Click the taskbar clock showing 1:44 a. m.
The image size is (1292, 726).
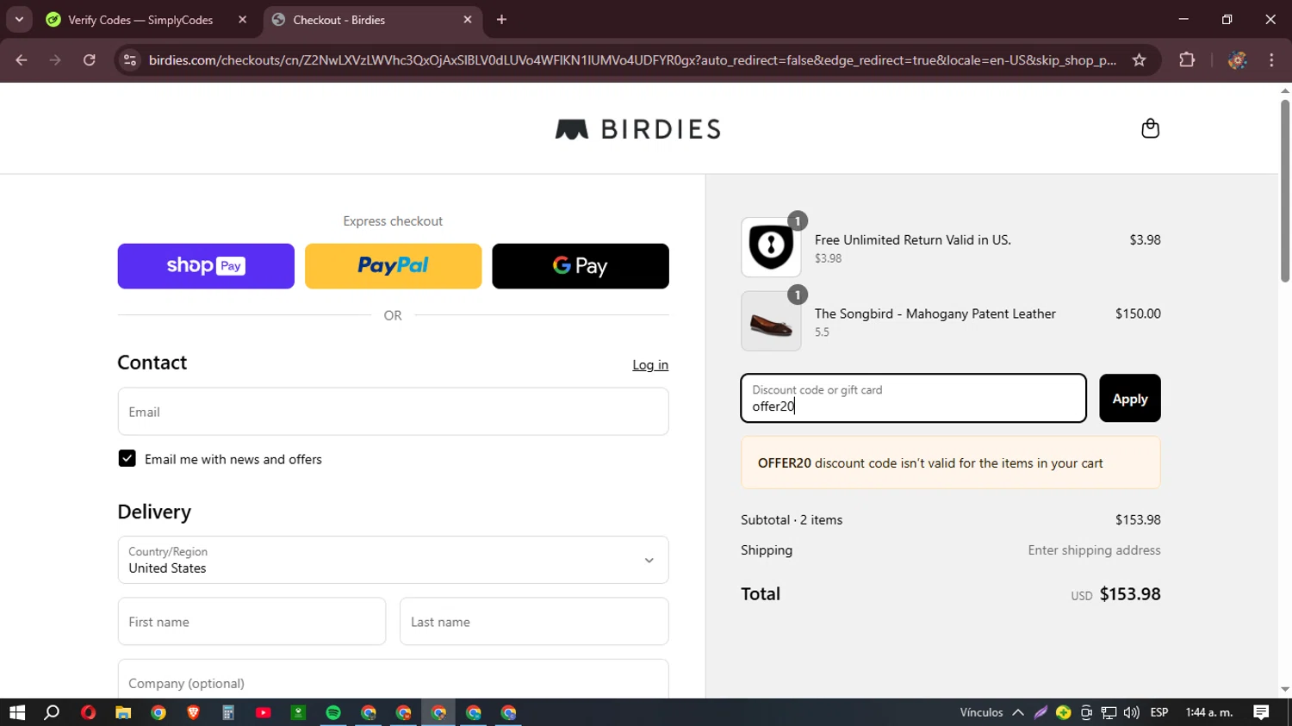(x=1209, y=712)
